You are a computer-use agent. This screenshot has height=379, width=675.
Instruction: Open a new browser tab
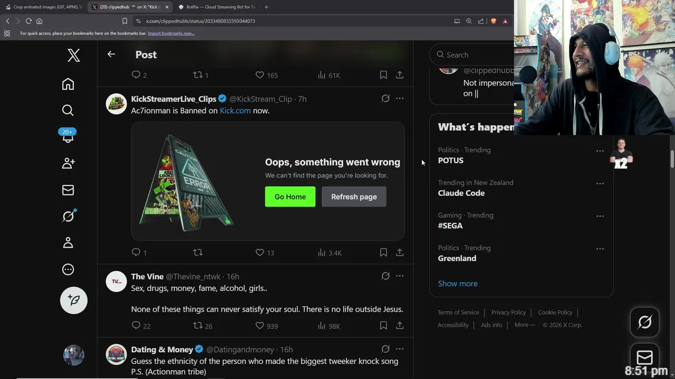(x=266, y=7)
